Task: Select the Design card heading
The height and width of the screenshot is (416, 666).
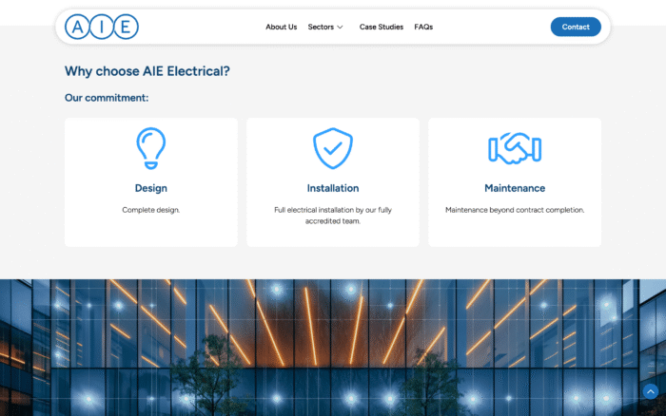Action: pyautogui.click(x=150, y=188)
